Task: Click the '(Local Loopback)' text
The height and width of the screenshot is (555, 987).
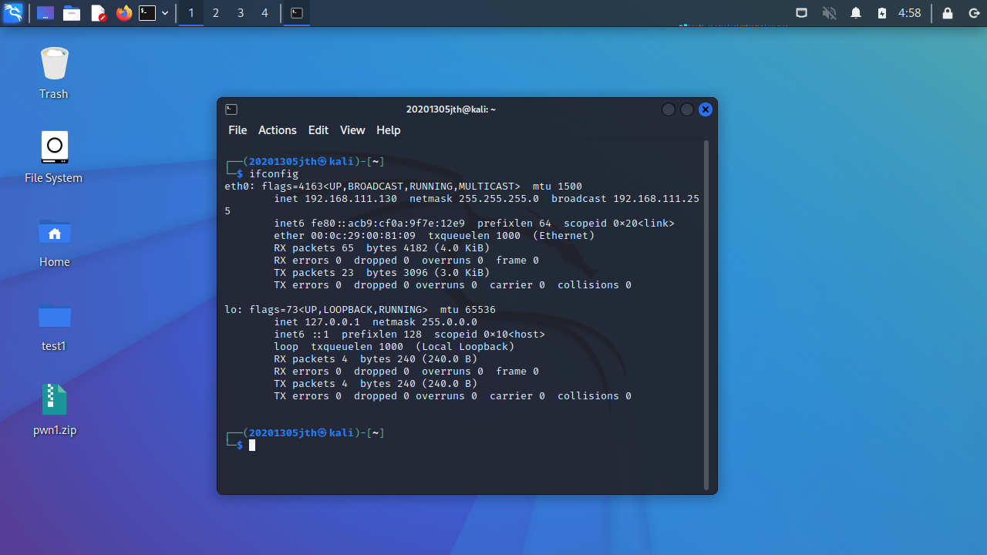Action: point(465,347)
